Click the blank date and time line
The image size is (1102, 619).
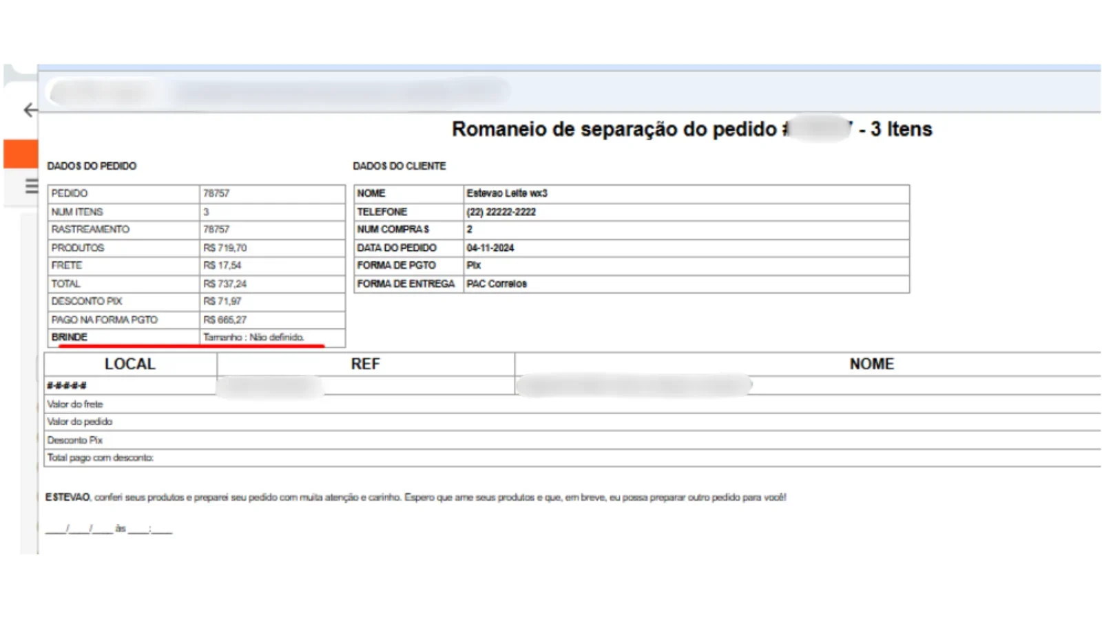(109, 529)
